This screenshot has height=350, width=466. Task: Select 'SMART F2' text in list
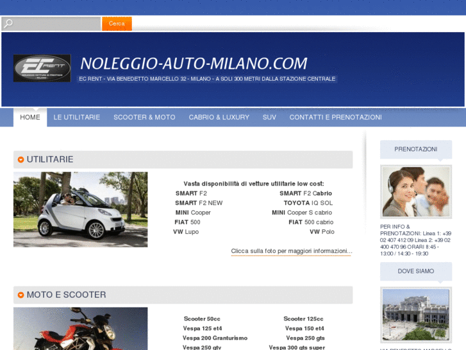[191, 193]
